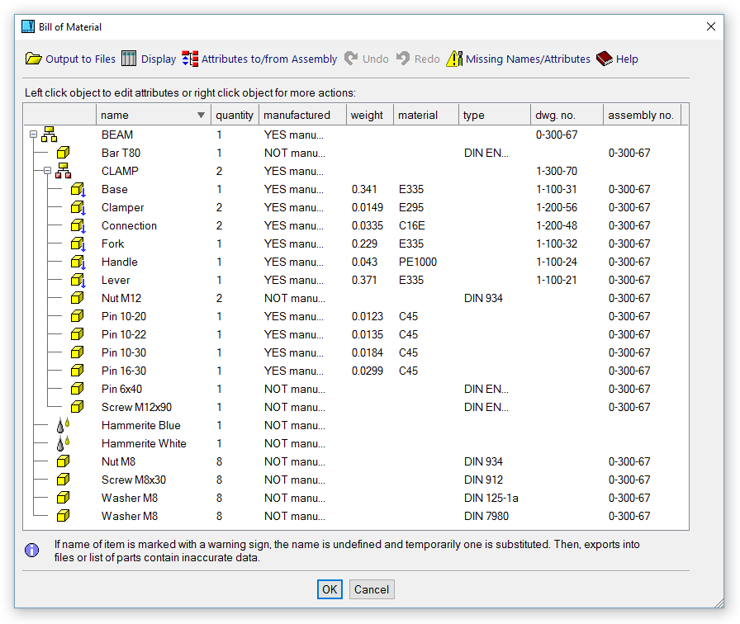Open the Display columns settings icon
The height and width of the screenshot is (624, 740).
[x=129, y=59]
